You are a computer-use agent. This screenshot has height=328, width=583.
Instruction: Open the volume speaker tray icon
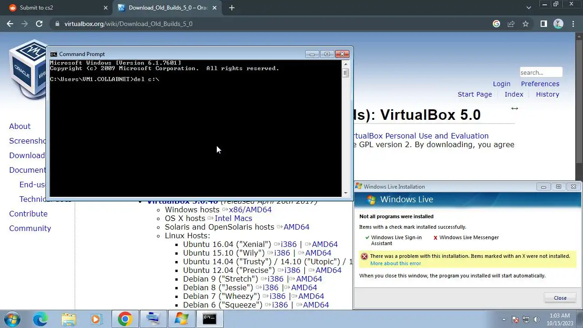pyautogui.click(x=537, y=319)
